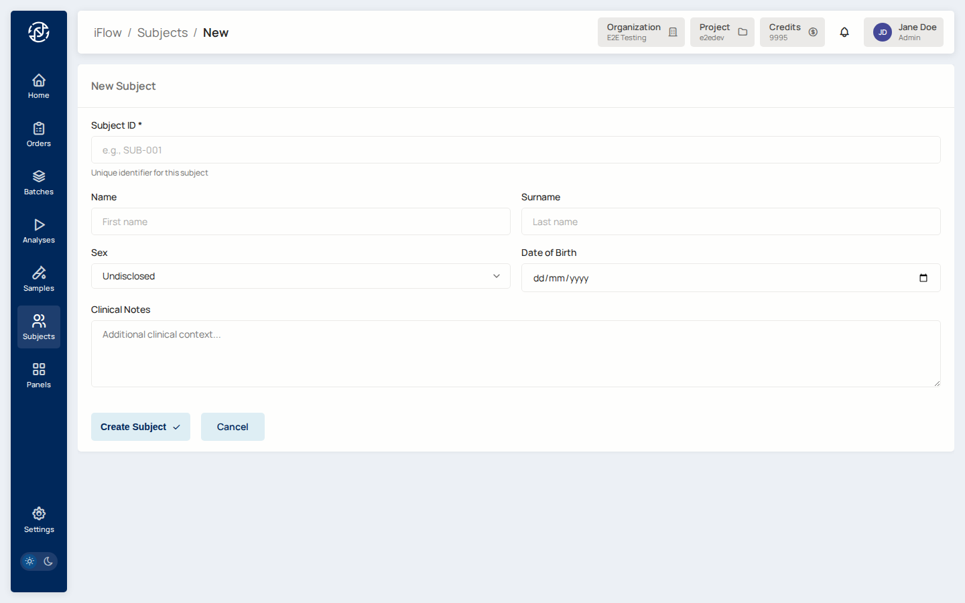
Task: View Credits 9995 balance
Action: click(x=792, y=32)
